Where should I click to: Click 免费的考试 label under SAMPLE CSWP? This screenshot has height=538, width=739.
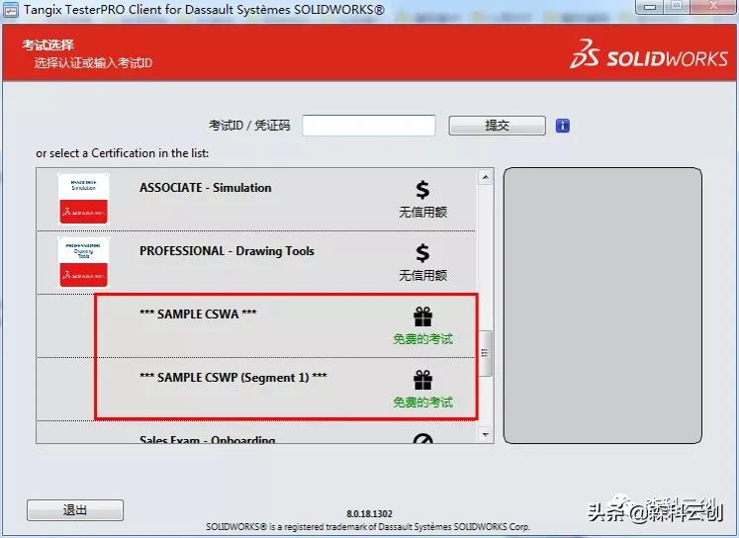pos(422,402)
